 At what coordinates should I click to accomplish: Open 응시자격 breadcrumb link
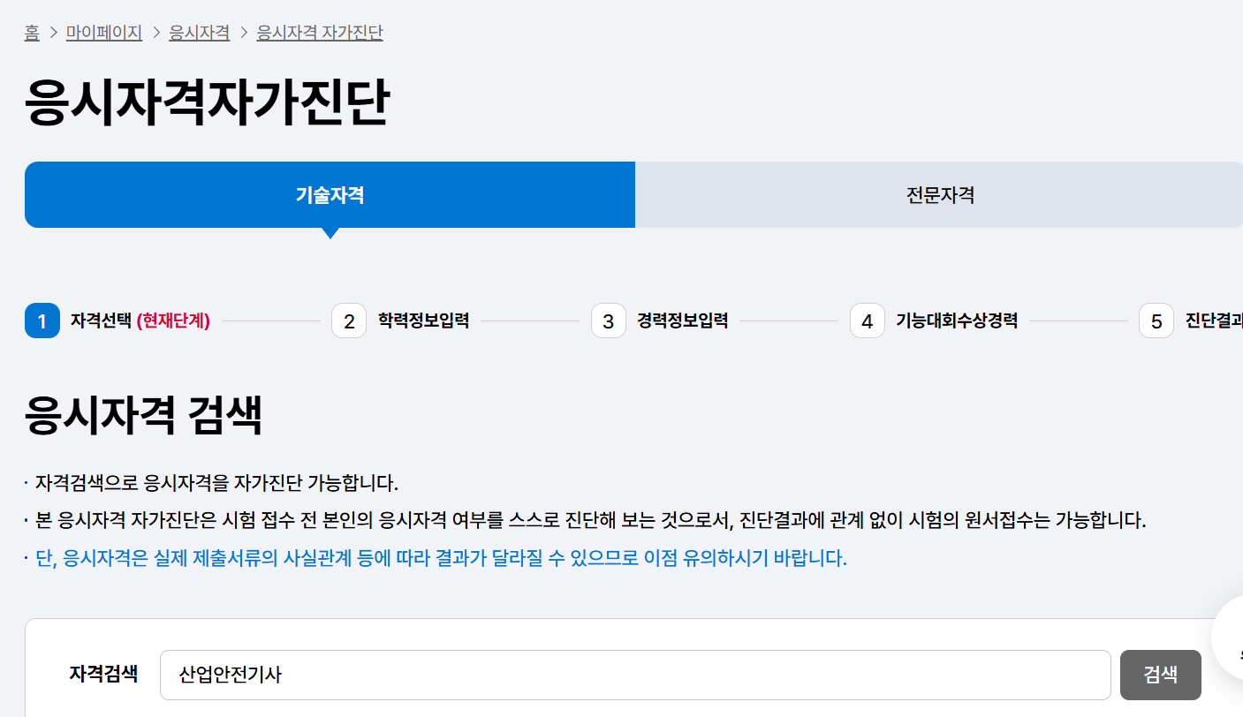click(200, 33)
